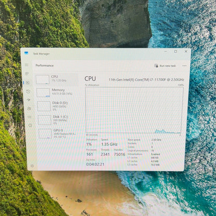Click the CPU utilization graph
The image size is (216, 216).
pos(134,110)
